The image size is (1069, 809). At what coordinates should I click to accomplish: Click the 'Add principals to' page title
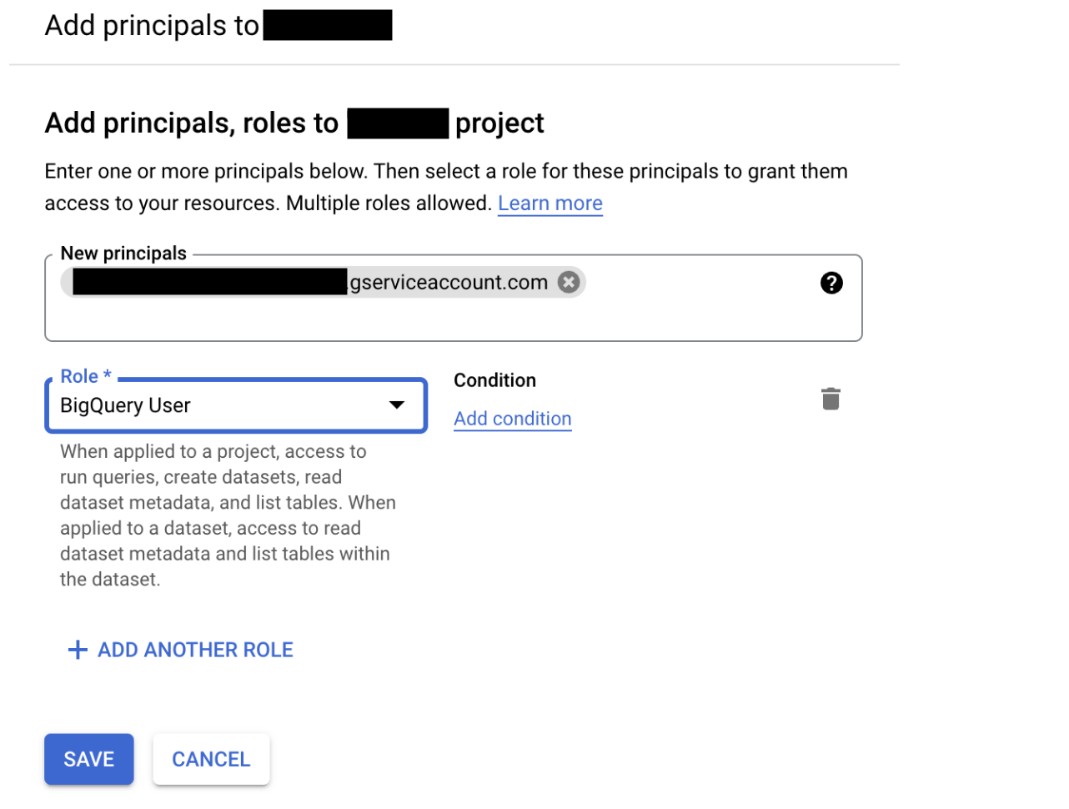(152, 26)
